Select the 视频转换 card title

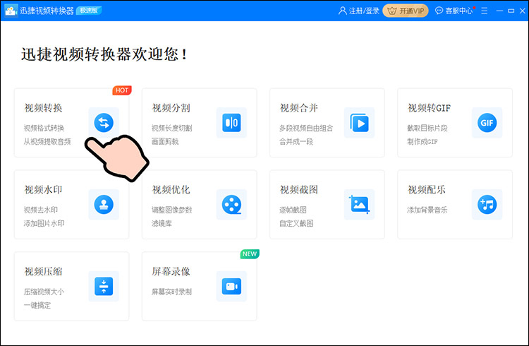pyautogui.click(x=43, y=108)
